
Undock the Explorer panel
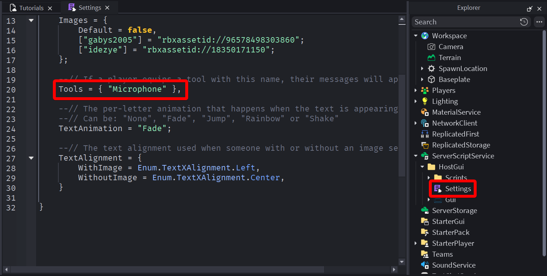[x=529, y=8]
